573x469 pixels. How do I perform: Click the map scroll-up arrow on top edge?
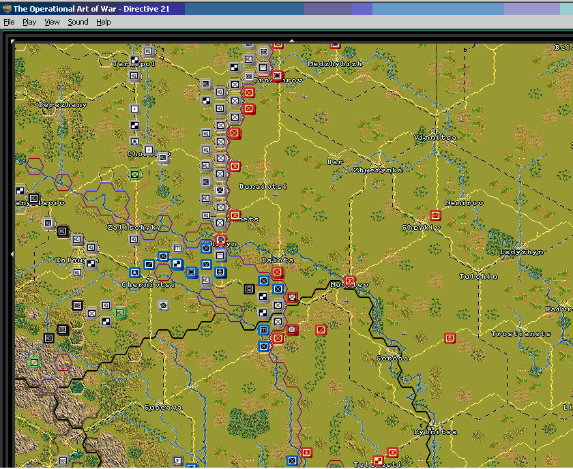click(292, 42)
